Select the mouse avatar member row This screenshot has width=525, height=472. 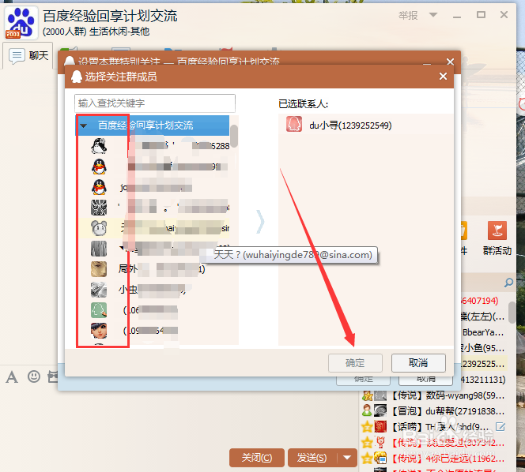(155, 228)
